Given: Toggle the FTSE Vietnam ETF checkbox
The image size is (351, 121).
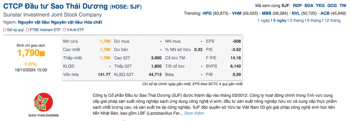Looking at the screenshot, I should point(27,30).
